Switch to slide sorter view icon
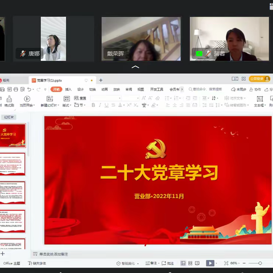273x273 pixels. (190, 263)
